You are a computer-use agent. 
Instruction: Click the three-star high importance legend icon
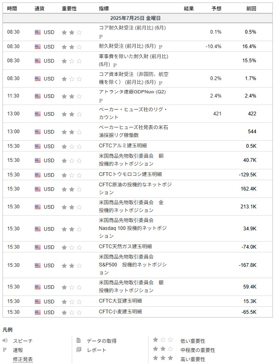(163, 358)
